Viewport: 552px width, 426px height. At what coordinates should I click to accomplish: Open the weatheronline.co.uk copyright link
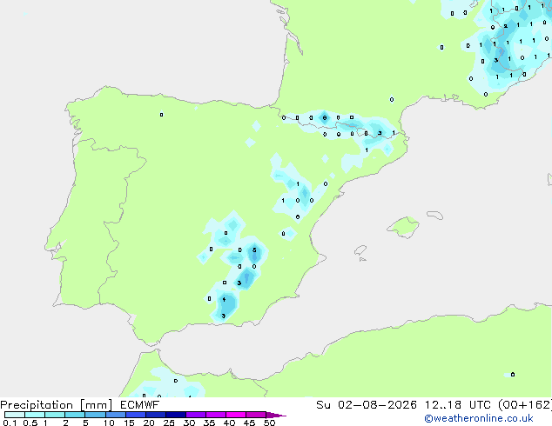coord(479,418)
